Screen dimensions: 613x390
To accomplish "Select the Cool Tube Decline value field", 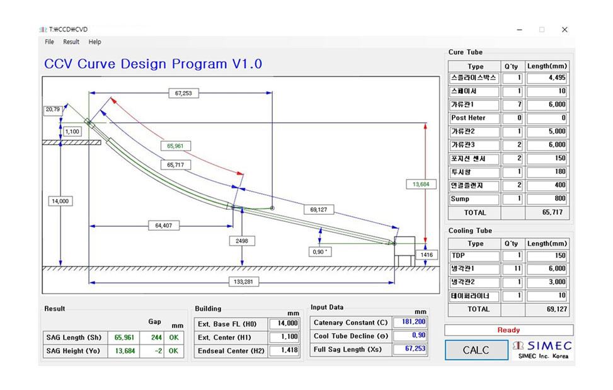I will click(x=411, y=336).
